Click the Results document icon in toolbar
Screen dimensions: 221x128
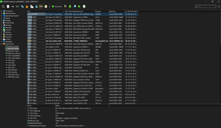pyautogui.click(x=84, y=6)
